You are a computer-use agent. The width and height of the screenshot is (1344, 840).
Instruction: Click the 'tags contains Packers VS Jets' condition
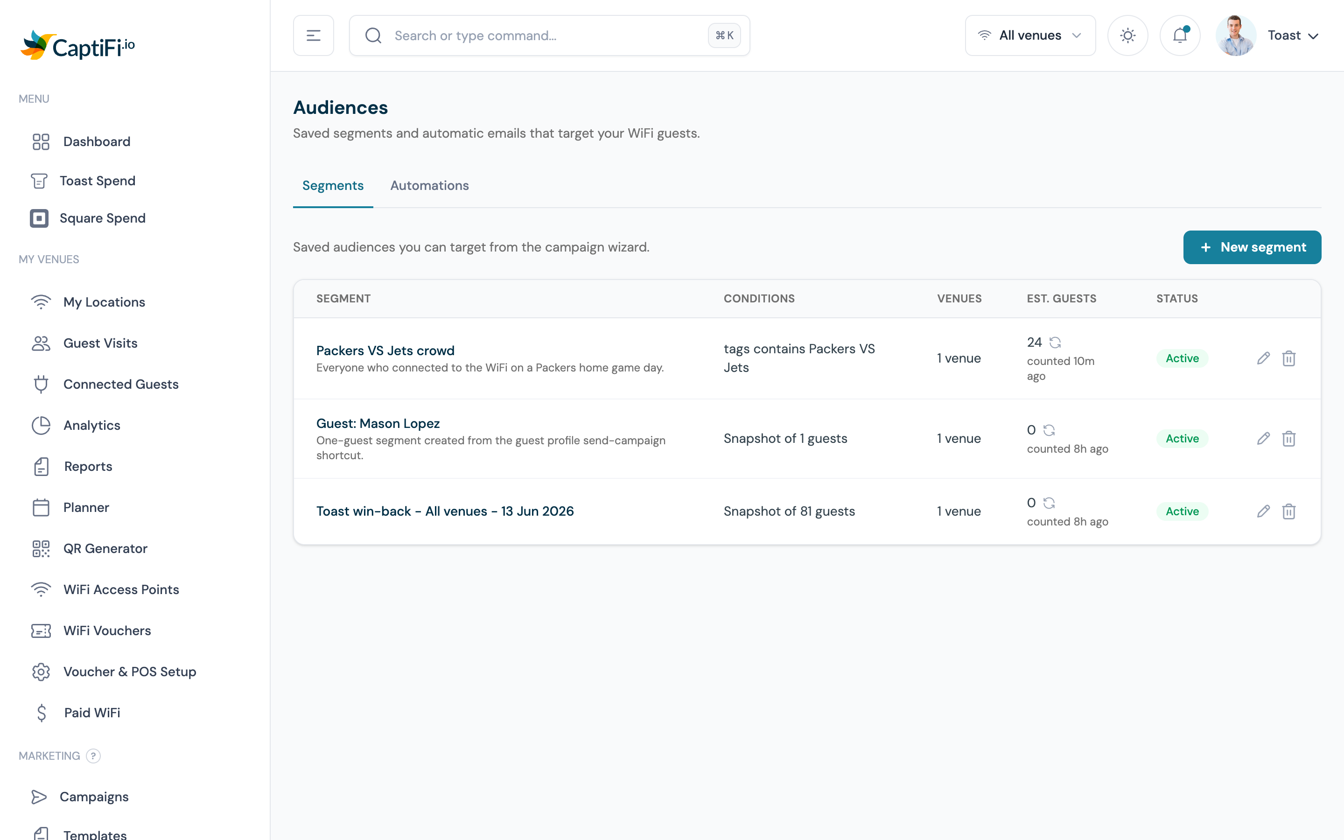point(799,358)
